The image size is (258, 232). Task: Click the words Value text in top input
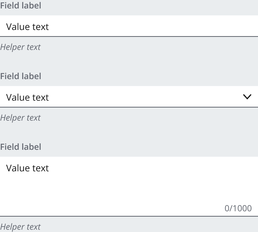tap(28, 27)
